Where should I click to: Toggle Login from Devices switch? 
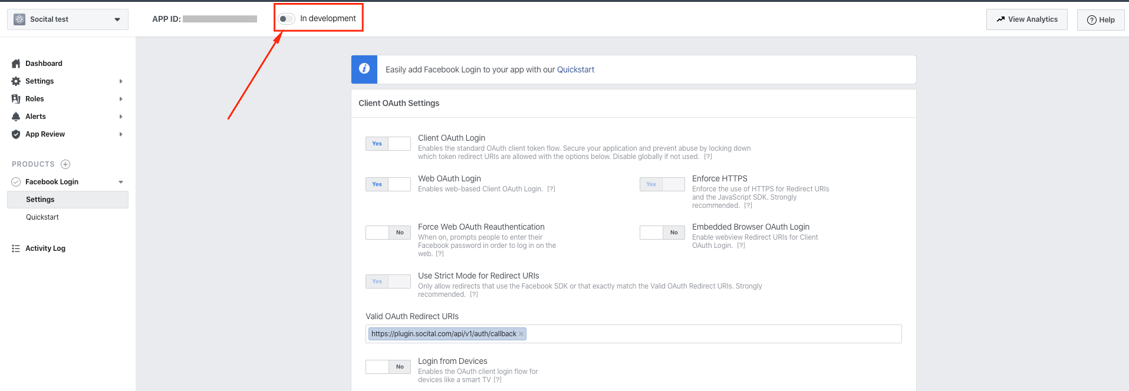pos(388,367)
